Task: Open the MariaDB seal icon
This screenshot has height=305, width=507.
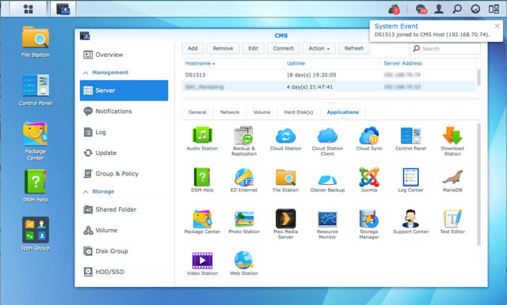Action: tap(452, 177)
